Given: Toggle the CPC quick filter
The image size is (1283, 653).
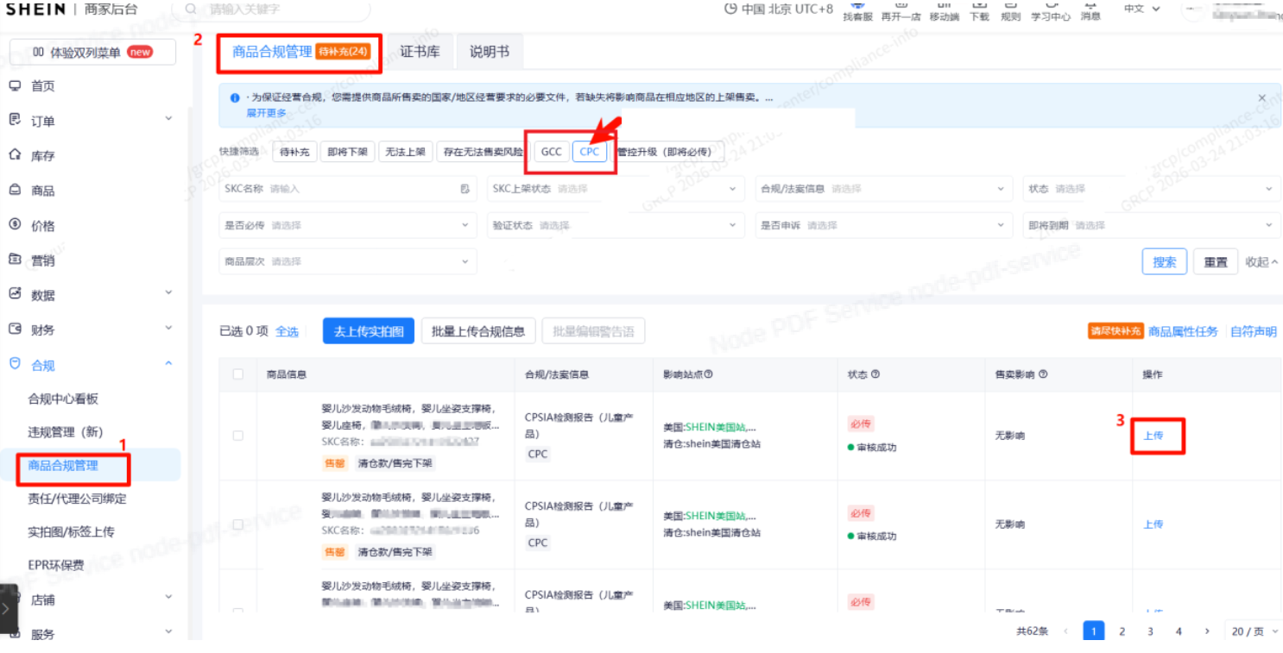Looking at the screenshot, I should point(590,152).
